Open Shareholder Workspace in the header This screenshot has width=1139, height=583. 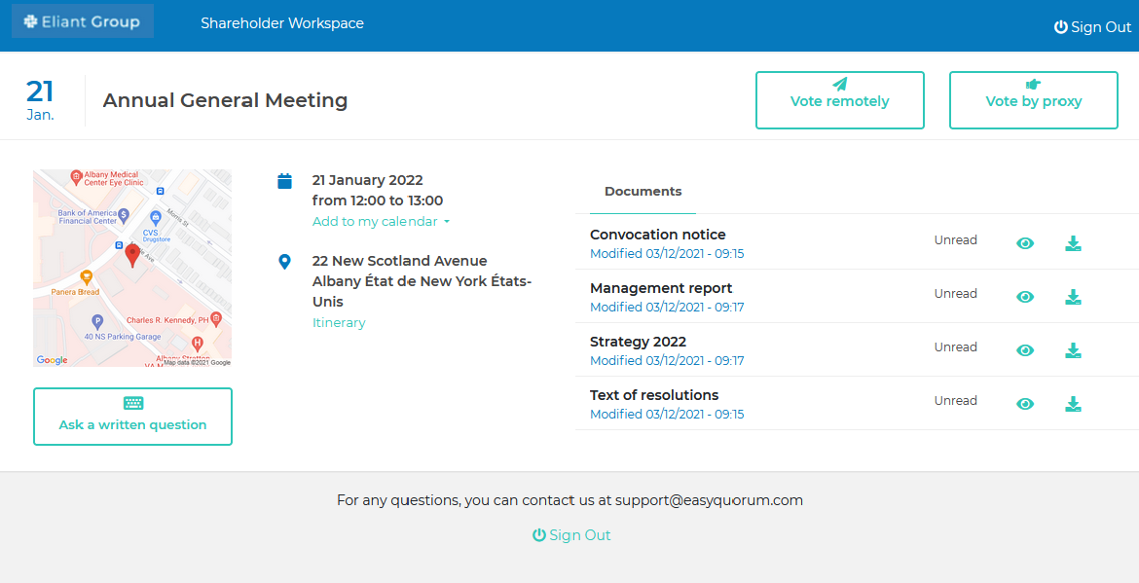[282, 23]
